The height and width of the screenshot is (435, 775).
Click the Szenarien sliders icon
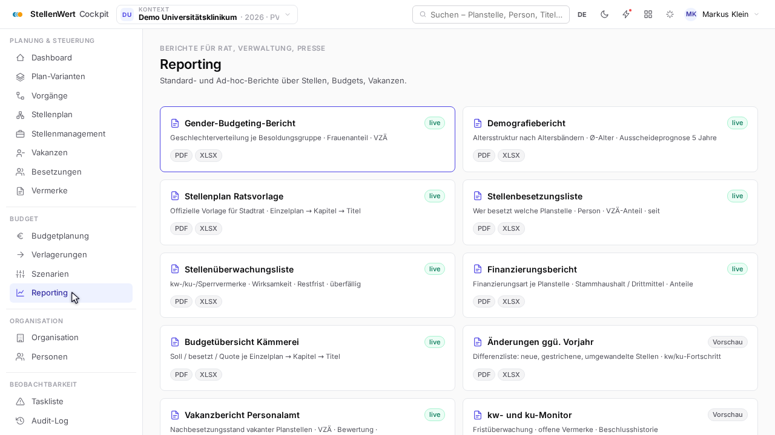point(20,274)
